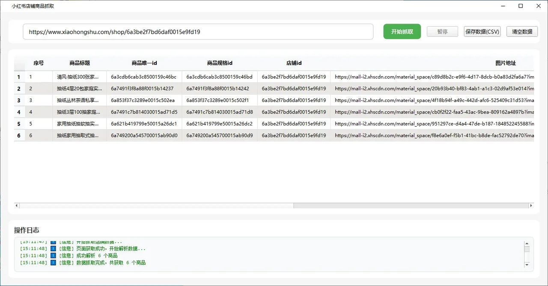
Task: Click the info icon beside '页面获取成功' log entry
Action: coord(54,249)
